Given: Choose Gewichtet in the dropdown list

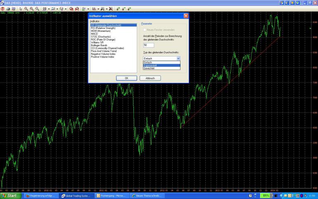Looking at the screenshot, I should 161,68.
